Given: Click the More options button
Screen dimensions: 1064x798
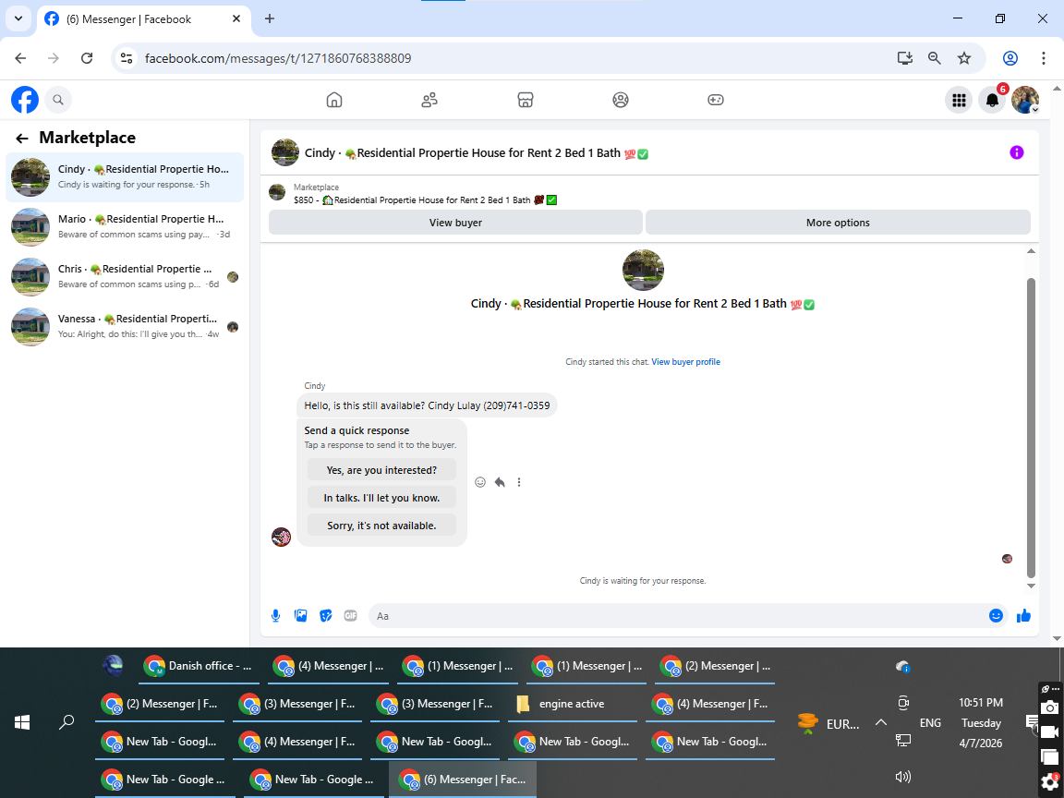Looking at the screenshot, I should click(x=838, y=223).
